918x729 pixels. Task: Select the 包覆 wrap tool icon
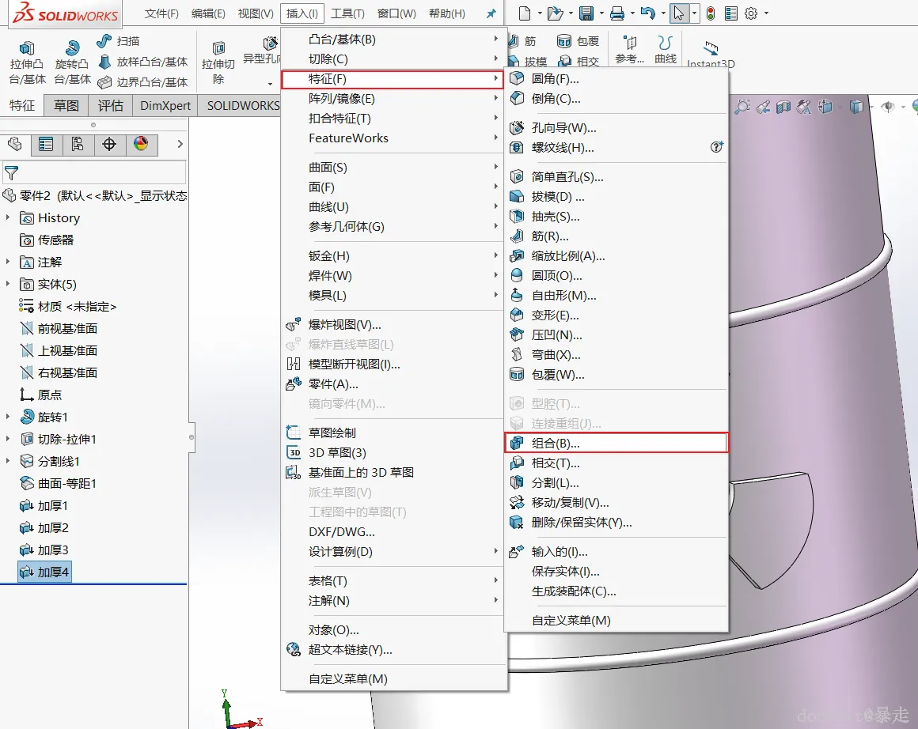click(563, 40)
